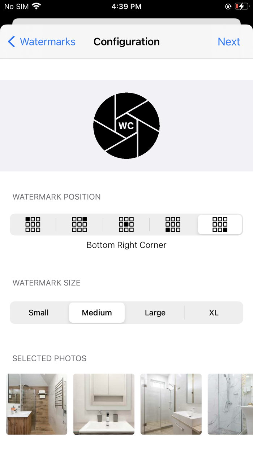Set watermark size to Medium
This screenshot has width=253, height=449.
click(x=97, y=313)
